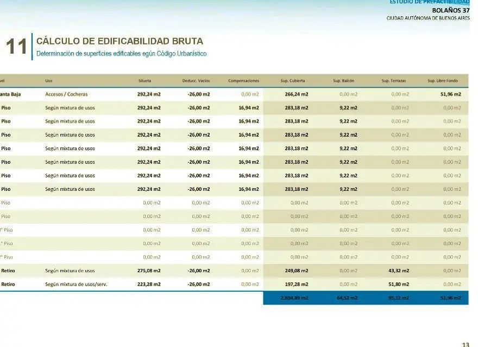Select the 'Sup. Cubierta' column header
Screen dimensions: 478x347
pyautogui.click(x=293, y=81)
